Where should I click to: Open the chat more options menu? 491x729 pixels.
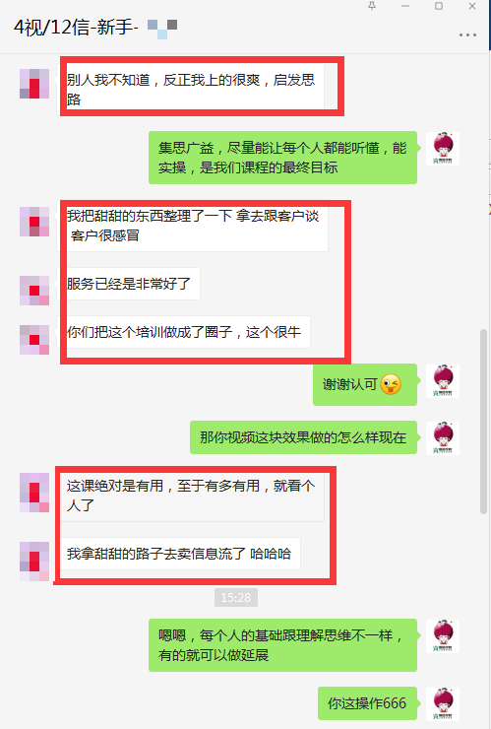tap(467, 34)
